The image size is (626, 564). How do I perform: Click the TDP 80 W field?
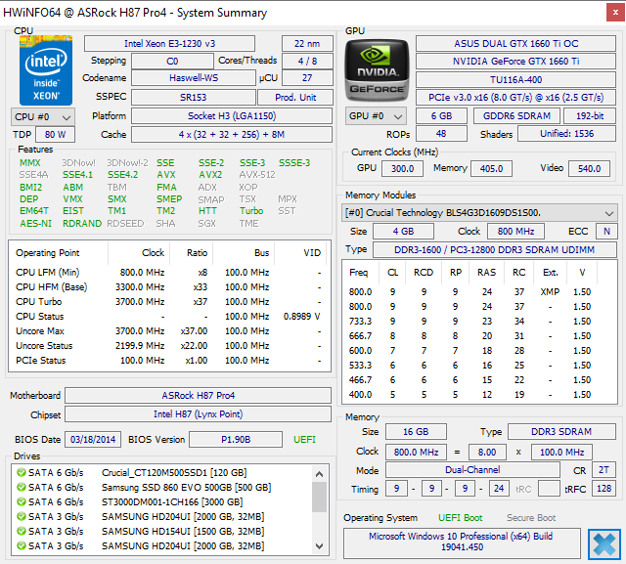point(55,135)
